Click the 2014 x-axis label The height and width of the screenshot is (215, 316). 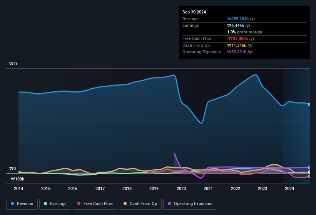(18, 189)
